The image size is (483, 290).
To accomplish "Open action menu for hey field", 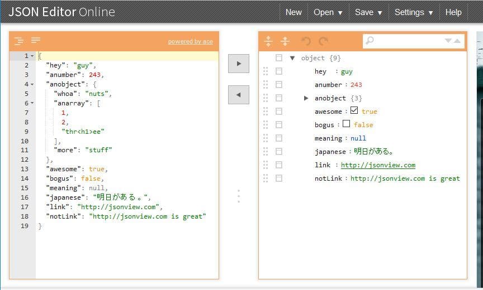I will coord(279,71).
